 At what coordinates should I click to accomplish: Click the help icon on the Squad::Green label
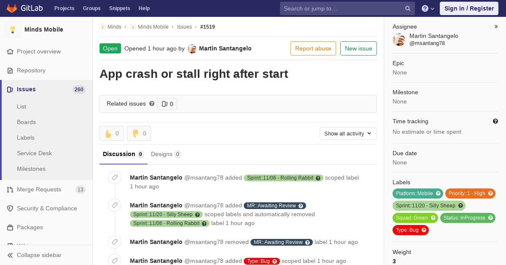coord(433,218)
